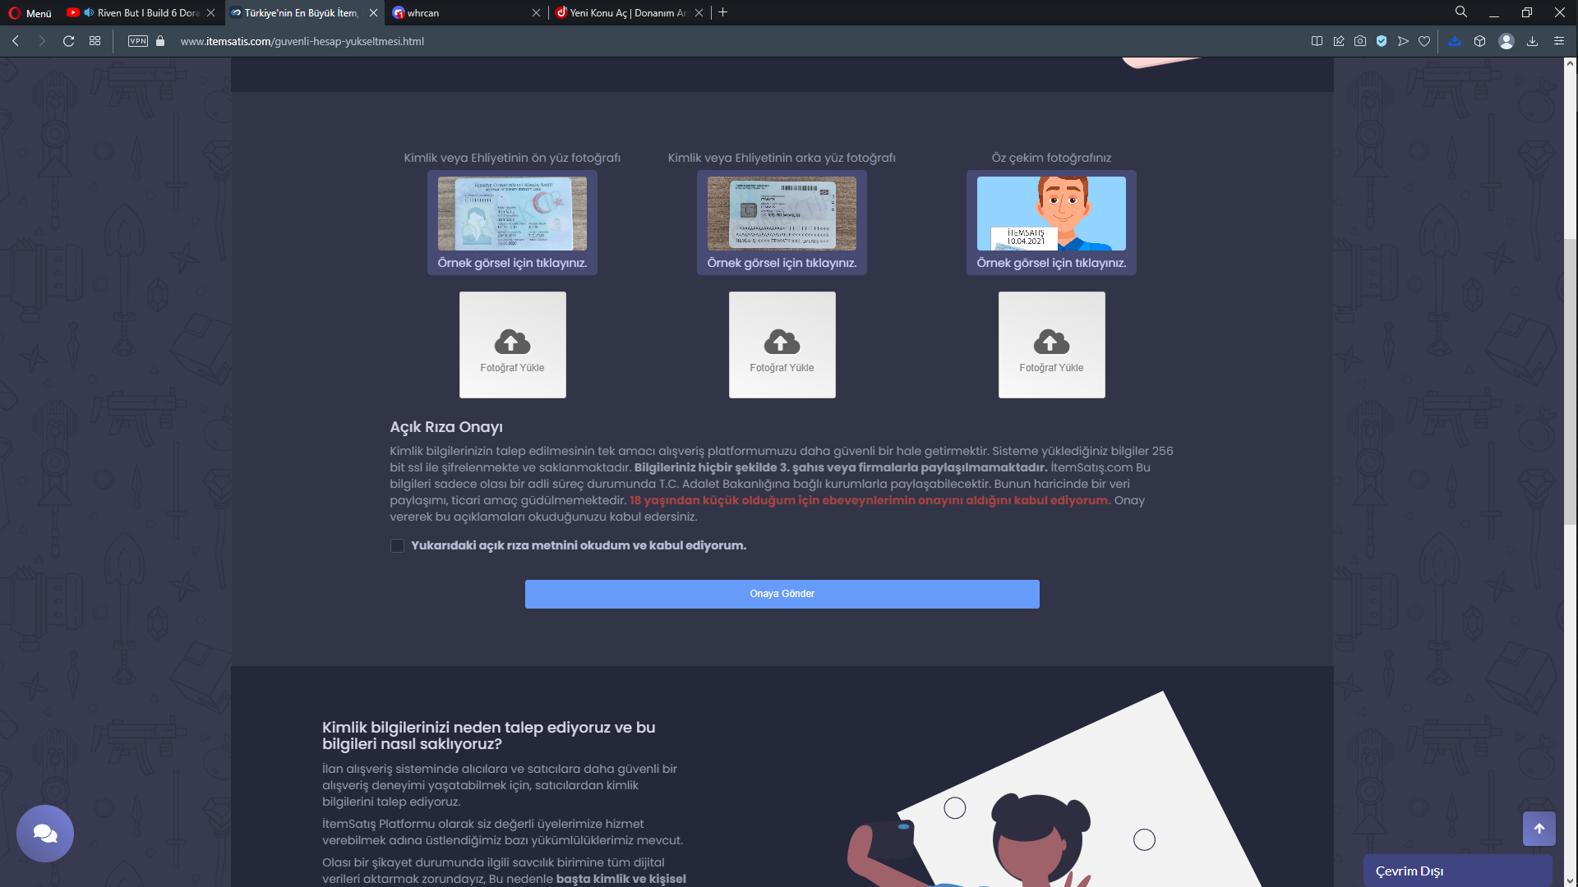The width and height of the screenshot is (1578, 887).
Task: Click the Onaya Gönder button
Action: 782,594
